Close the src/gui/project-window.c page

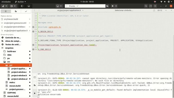point(30,27)
